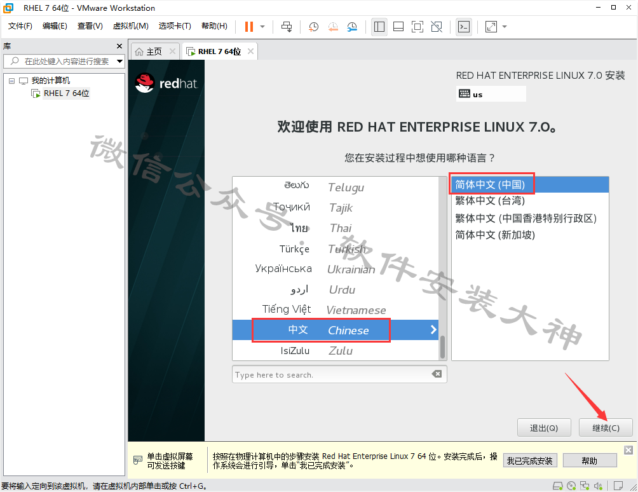This screenshot has width=638, height=492.
Task: Select Zulu in the language list
Action: pos(336,350)
